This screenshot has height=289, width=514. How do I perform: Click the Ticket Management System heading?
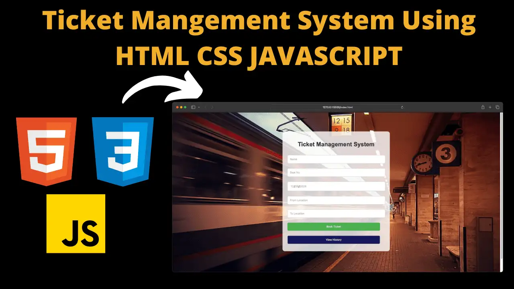336,144
